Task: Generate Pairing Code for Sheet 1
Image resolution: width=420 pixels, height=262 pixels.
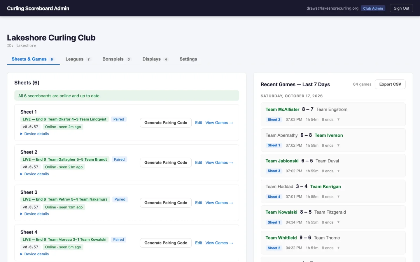Action: point(166,123)
